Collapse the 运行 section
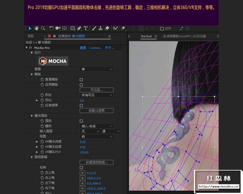 (x=32, y=53)
